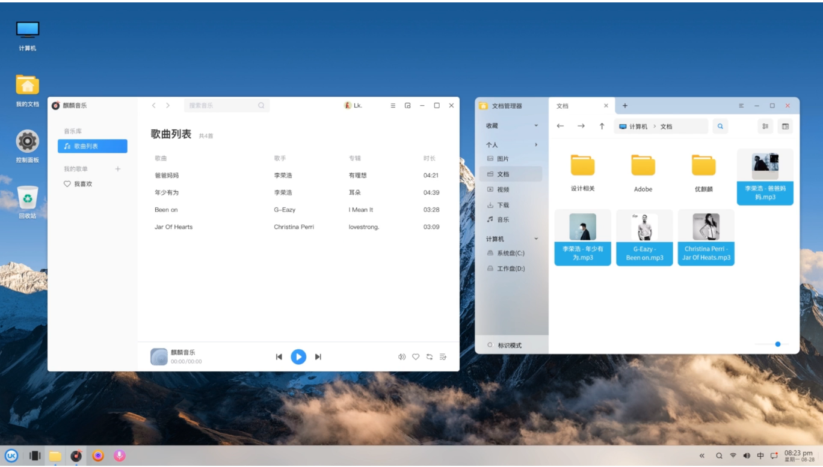Open 文档 in the file manager sidebar
Screen dimensions: 823x467
[x=511, y=174]
